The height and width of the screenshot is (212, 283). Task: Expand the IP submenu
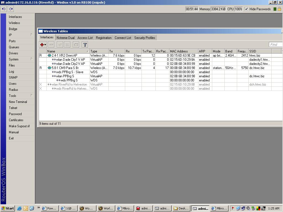[32, 35]
